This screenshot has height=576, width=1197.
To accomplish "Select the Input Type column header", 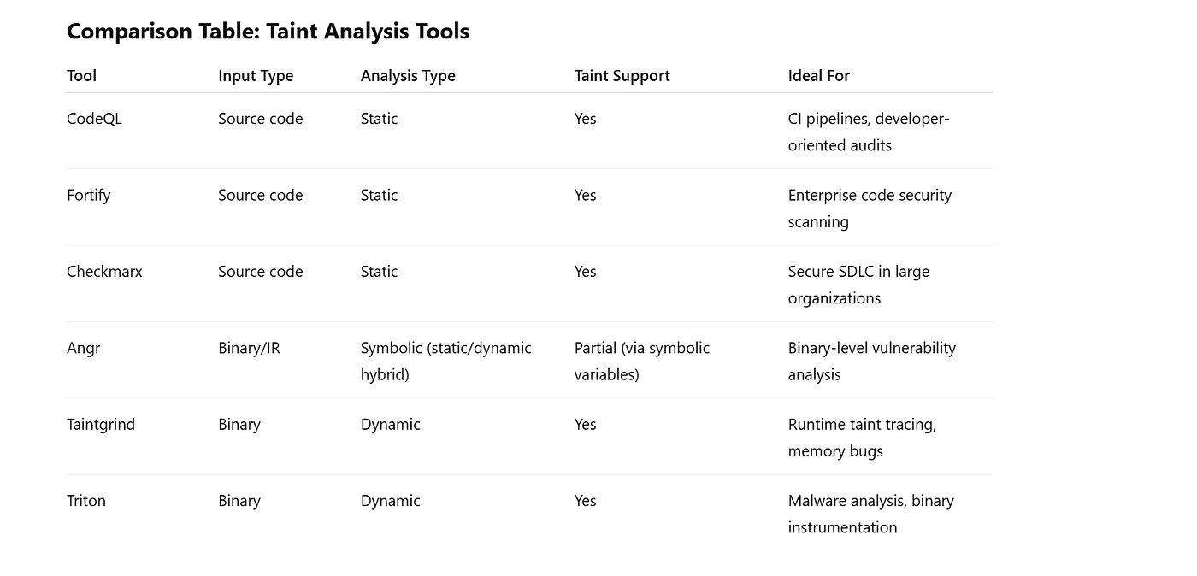I will [256, 75].
